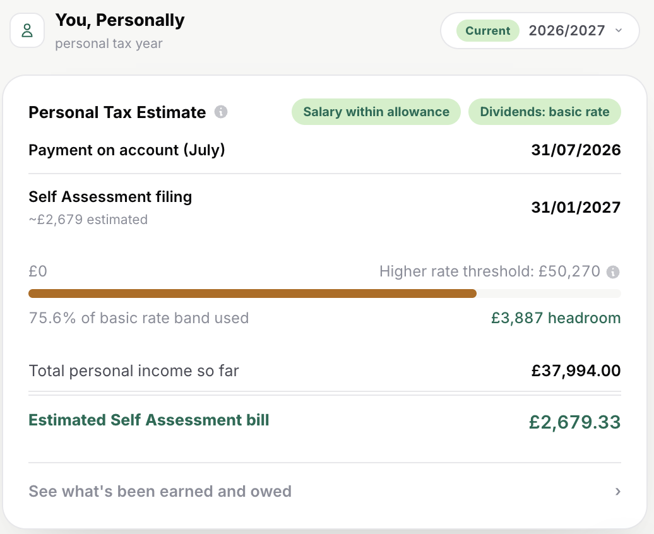Click the Higher rate threshold: £50,270 text
The width and height of the screenshot is (654, 534).
tap(490, 271)
